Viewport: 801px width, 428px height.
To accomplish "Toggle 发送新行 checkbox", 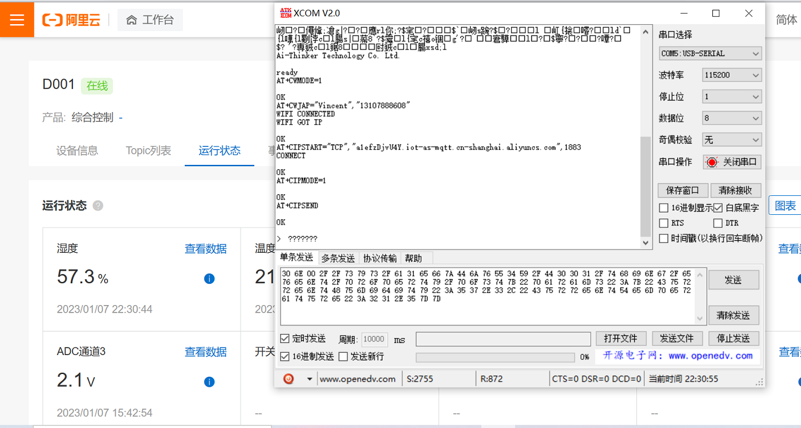I will [x=343, y=357].
